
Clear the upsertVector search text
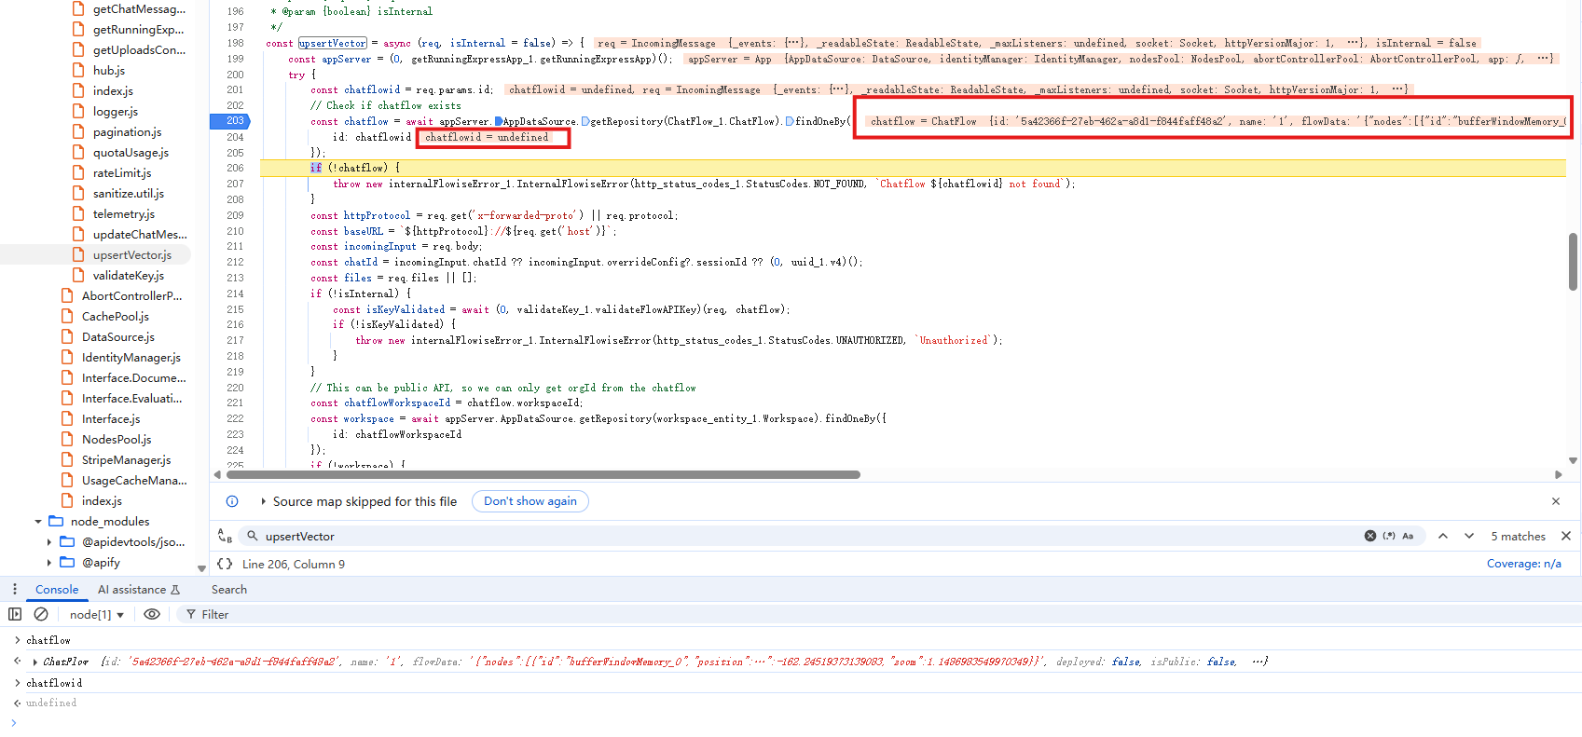tap(1369, 536)
